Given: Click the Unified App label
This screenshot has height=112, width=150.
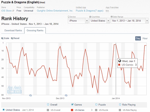Looking at the screenshot, I should pyautogui.click(x=81, y=7).
